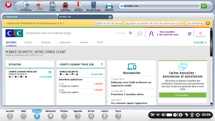
Task: Open the Agenda dock icon
Action: 78,116
